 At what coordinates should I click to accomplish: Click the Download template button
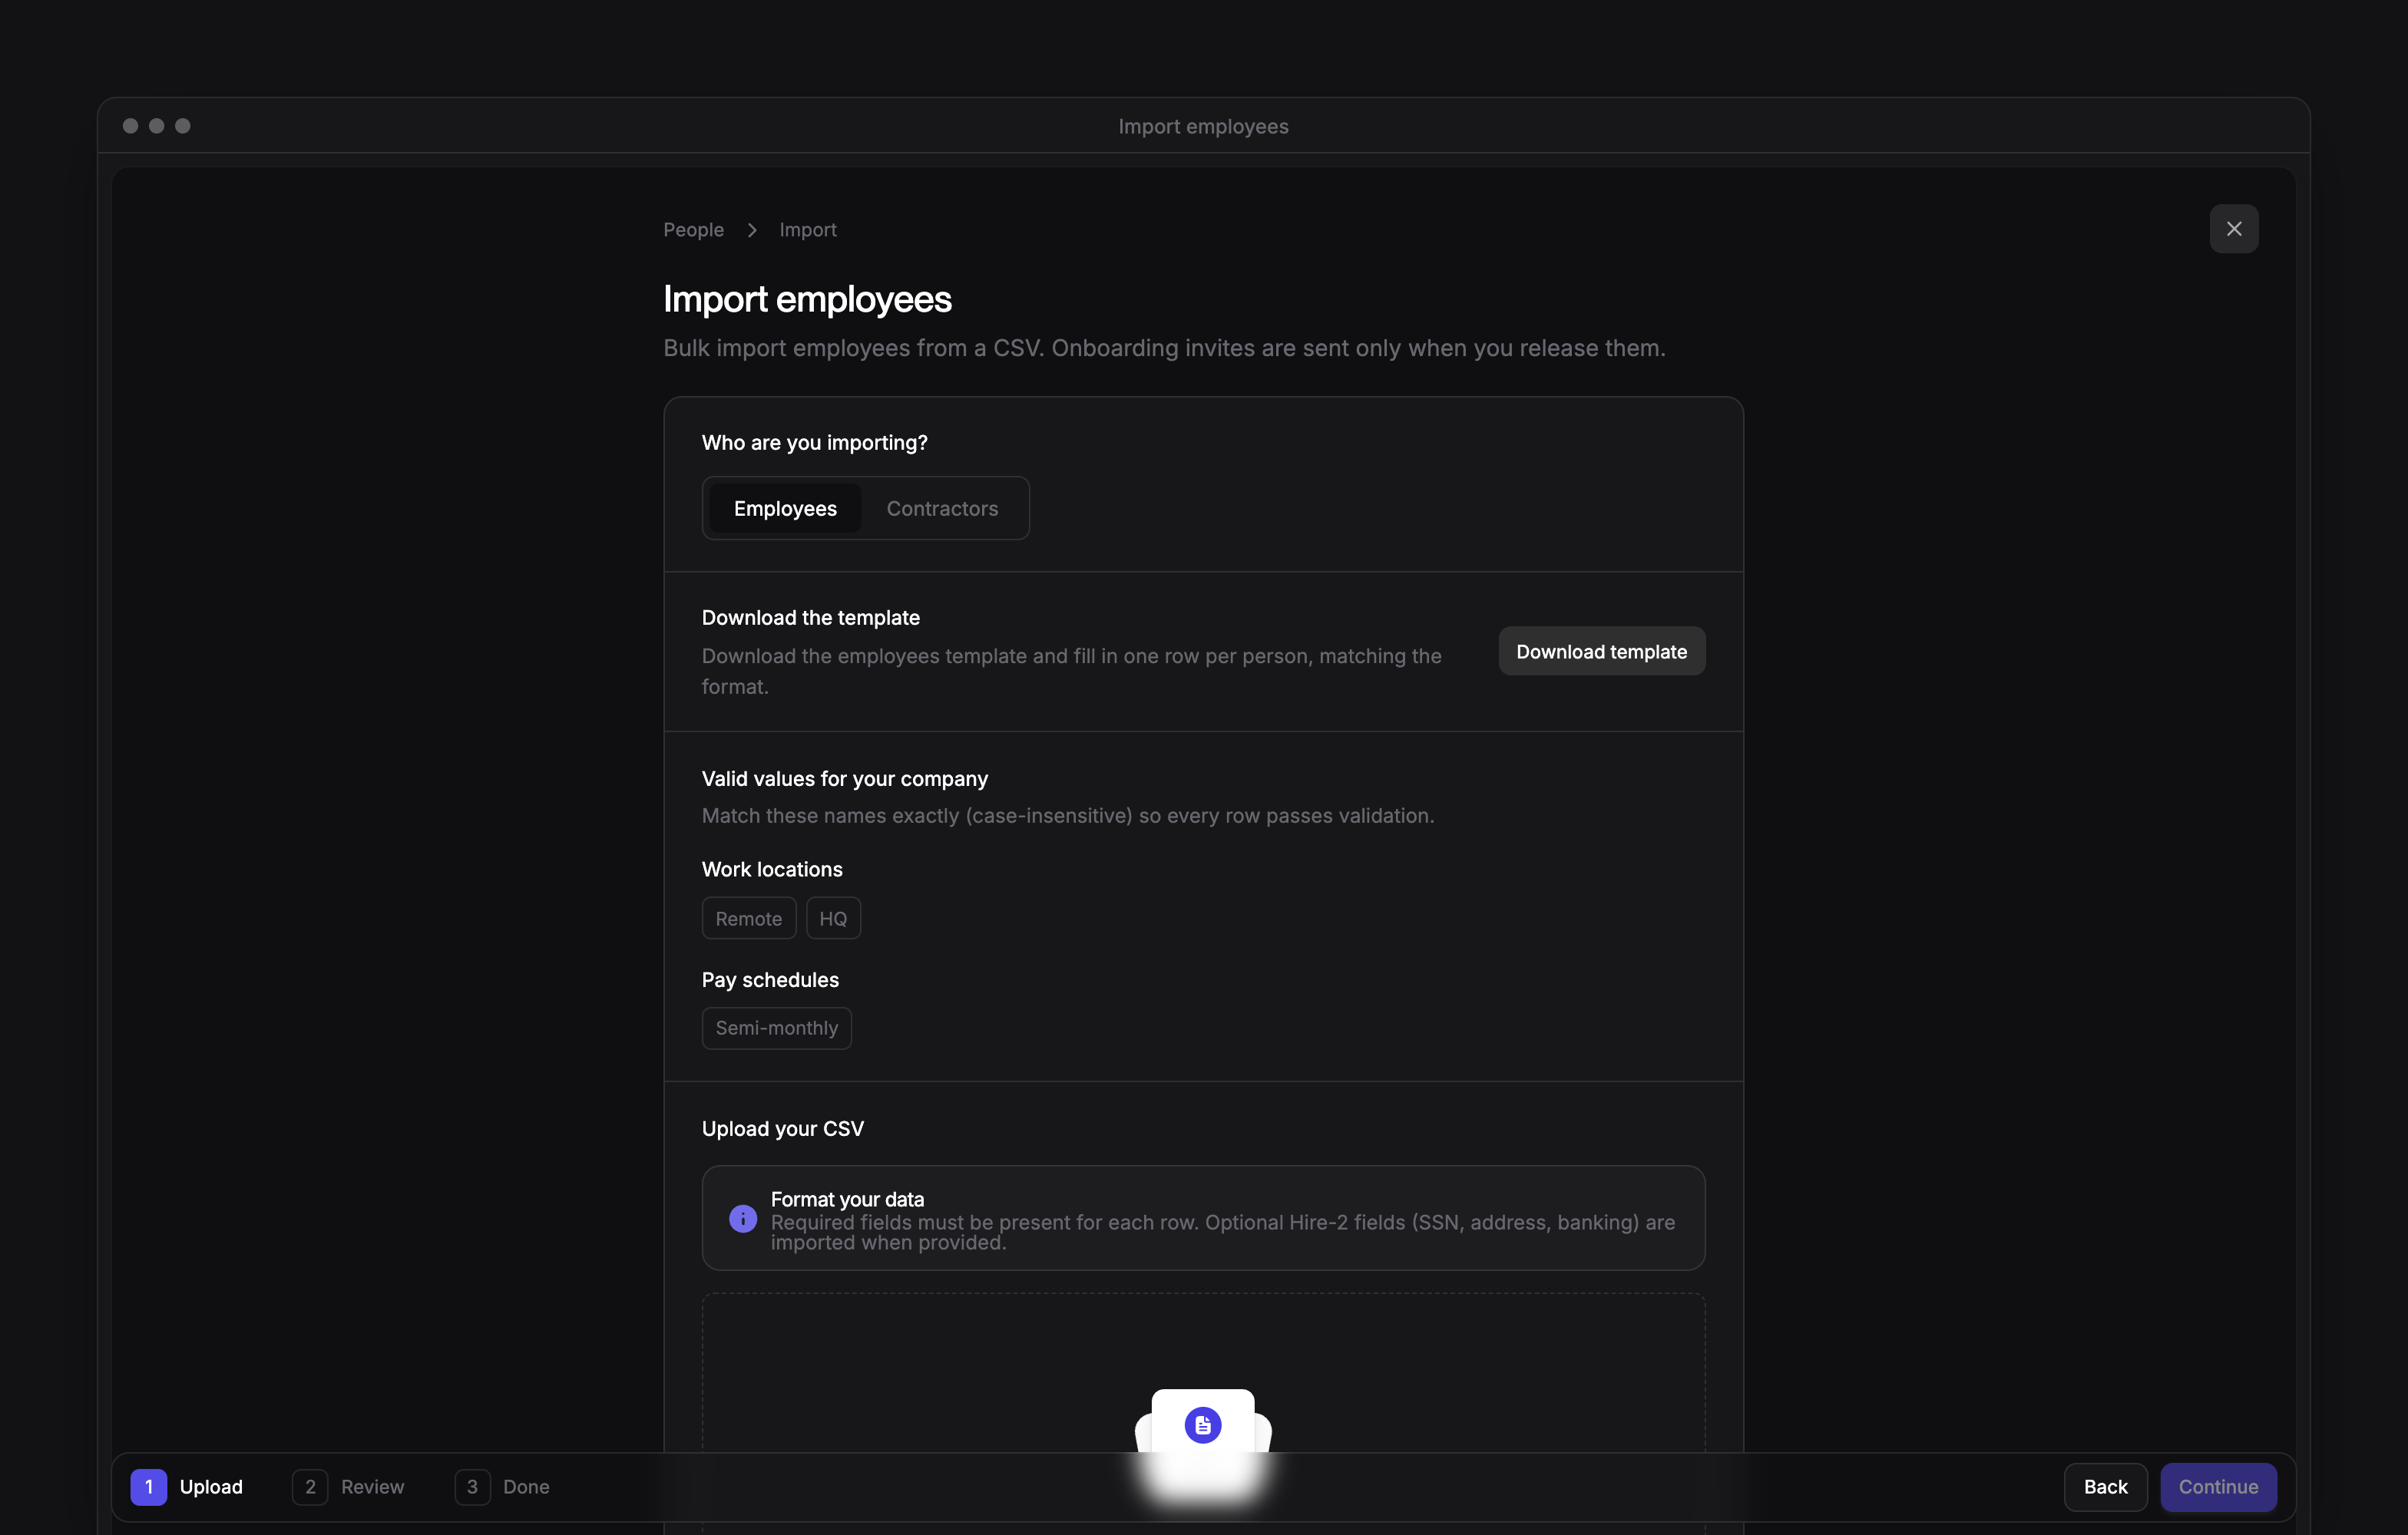click(x=1601, y=651)
